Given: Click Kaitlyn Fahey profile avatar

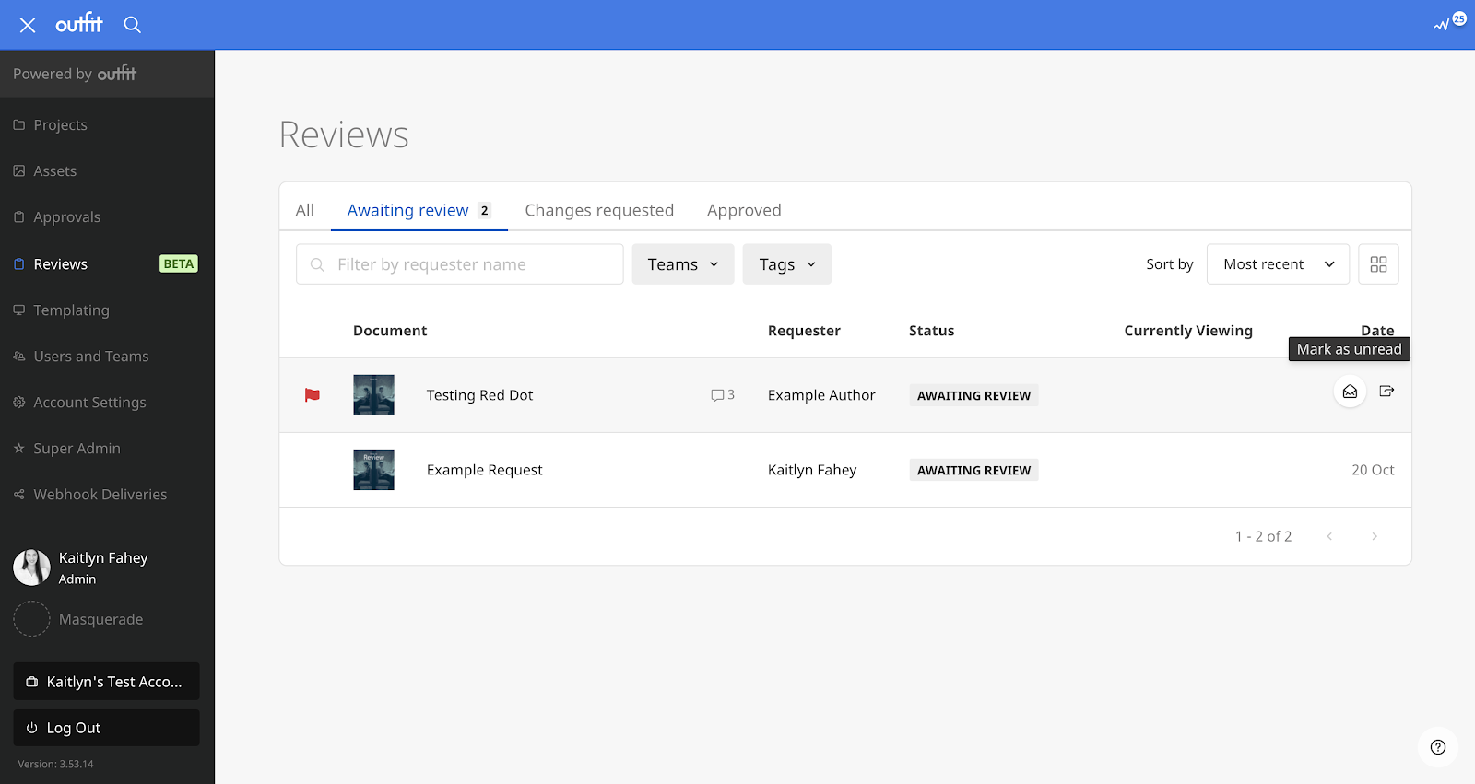Looking at the screenshot, I should [x=31, y=568].
